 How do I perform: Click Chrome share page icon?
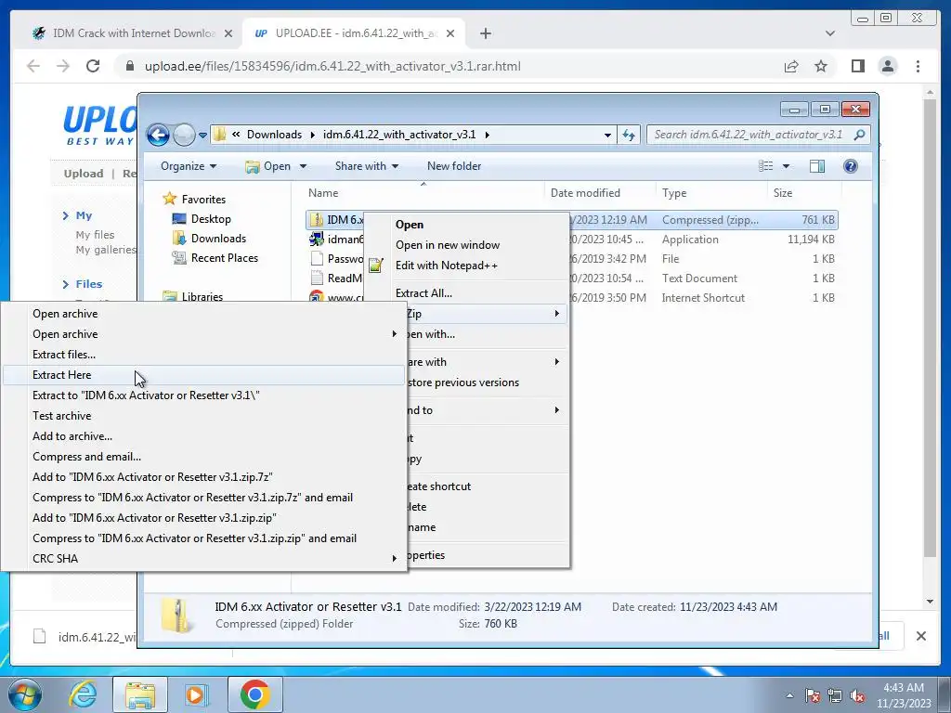(791, 66)
